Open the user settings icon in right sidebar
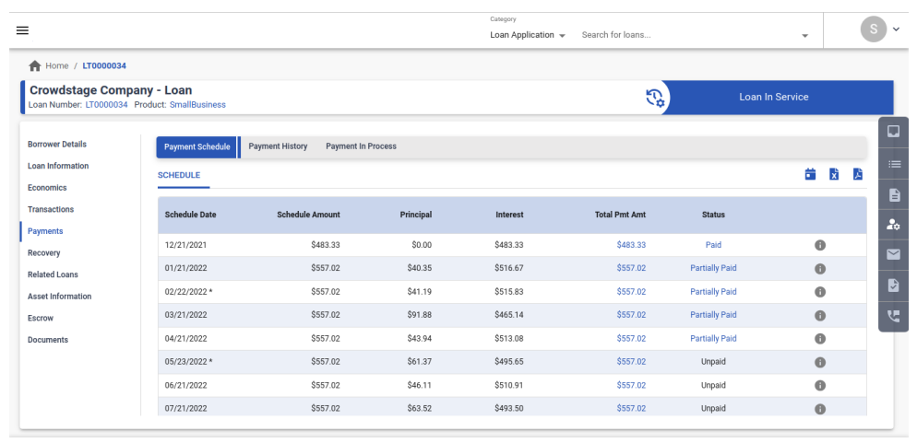The image size is (917, 443). tap(893, 225)
